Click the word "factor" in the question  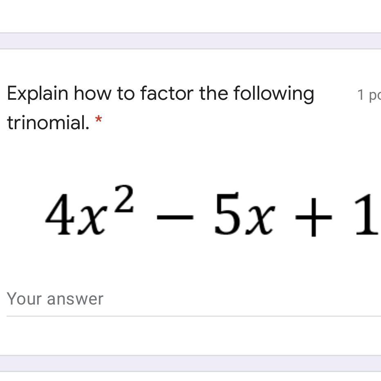click(167, 94)
